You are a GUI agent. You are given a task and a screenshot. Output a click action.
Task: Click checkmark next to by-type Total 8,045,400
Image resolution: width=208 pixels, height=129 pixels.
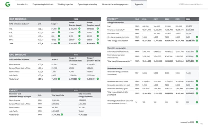(98, 43)
